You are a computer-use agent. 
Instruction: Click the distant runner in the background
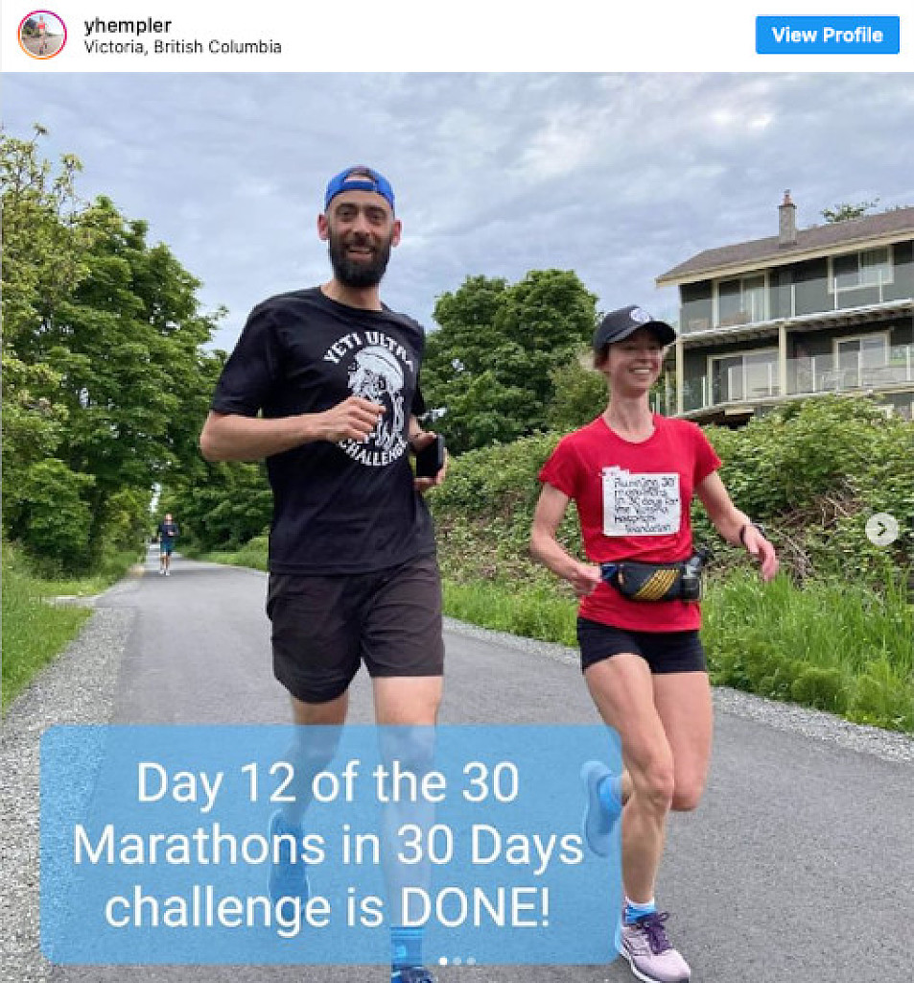coord(167,543)
